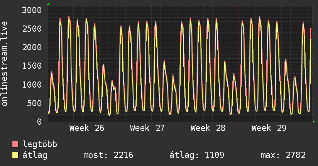Click the 3000 y-axis value
The width and height of the screenshot is (318, 166).
coord(32,10)
